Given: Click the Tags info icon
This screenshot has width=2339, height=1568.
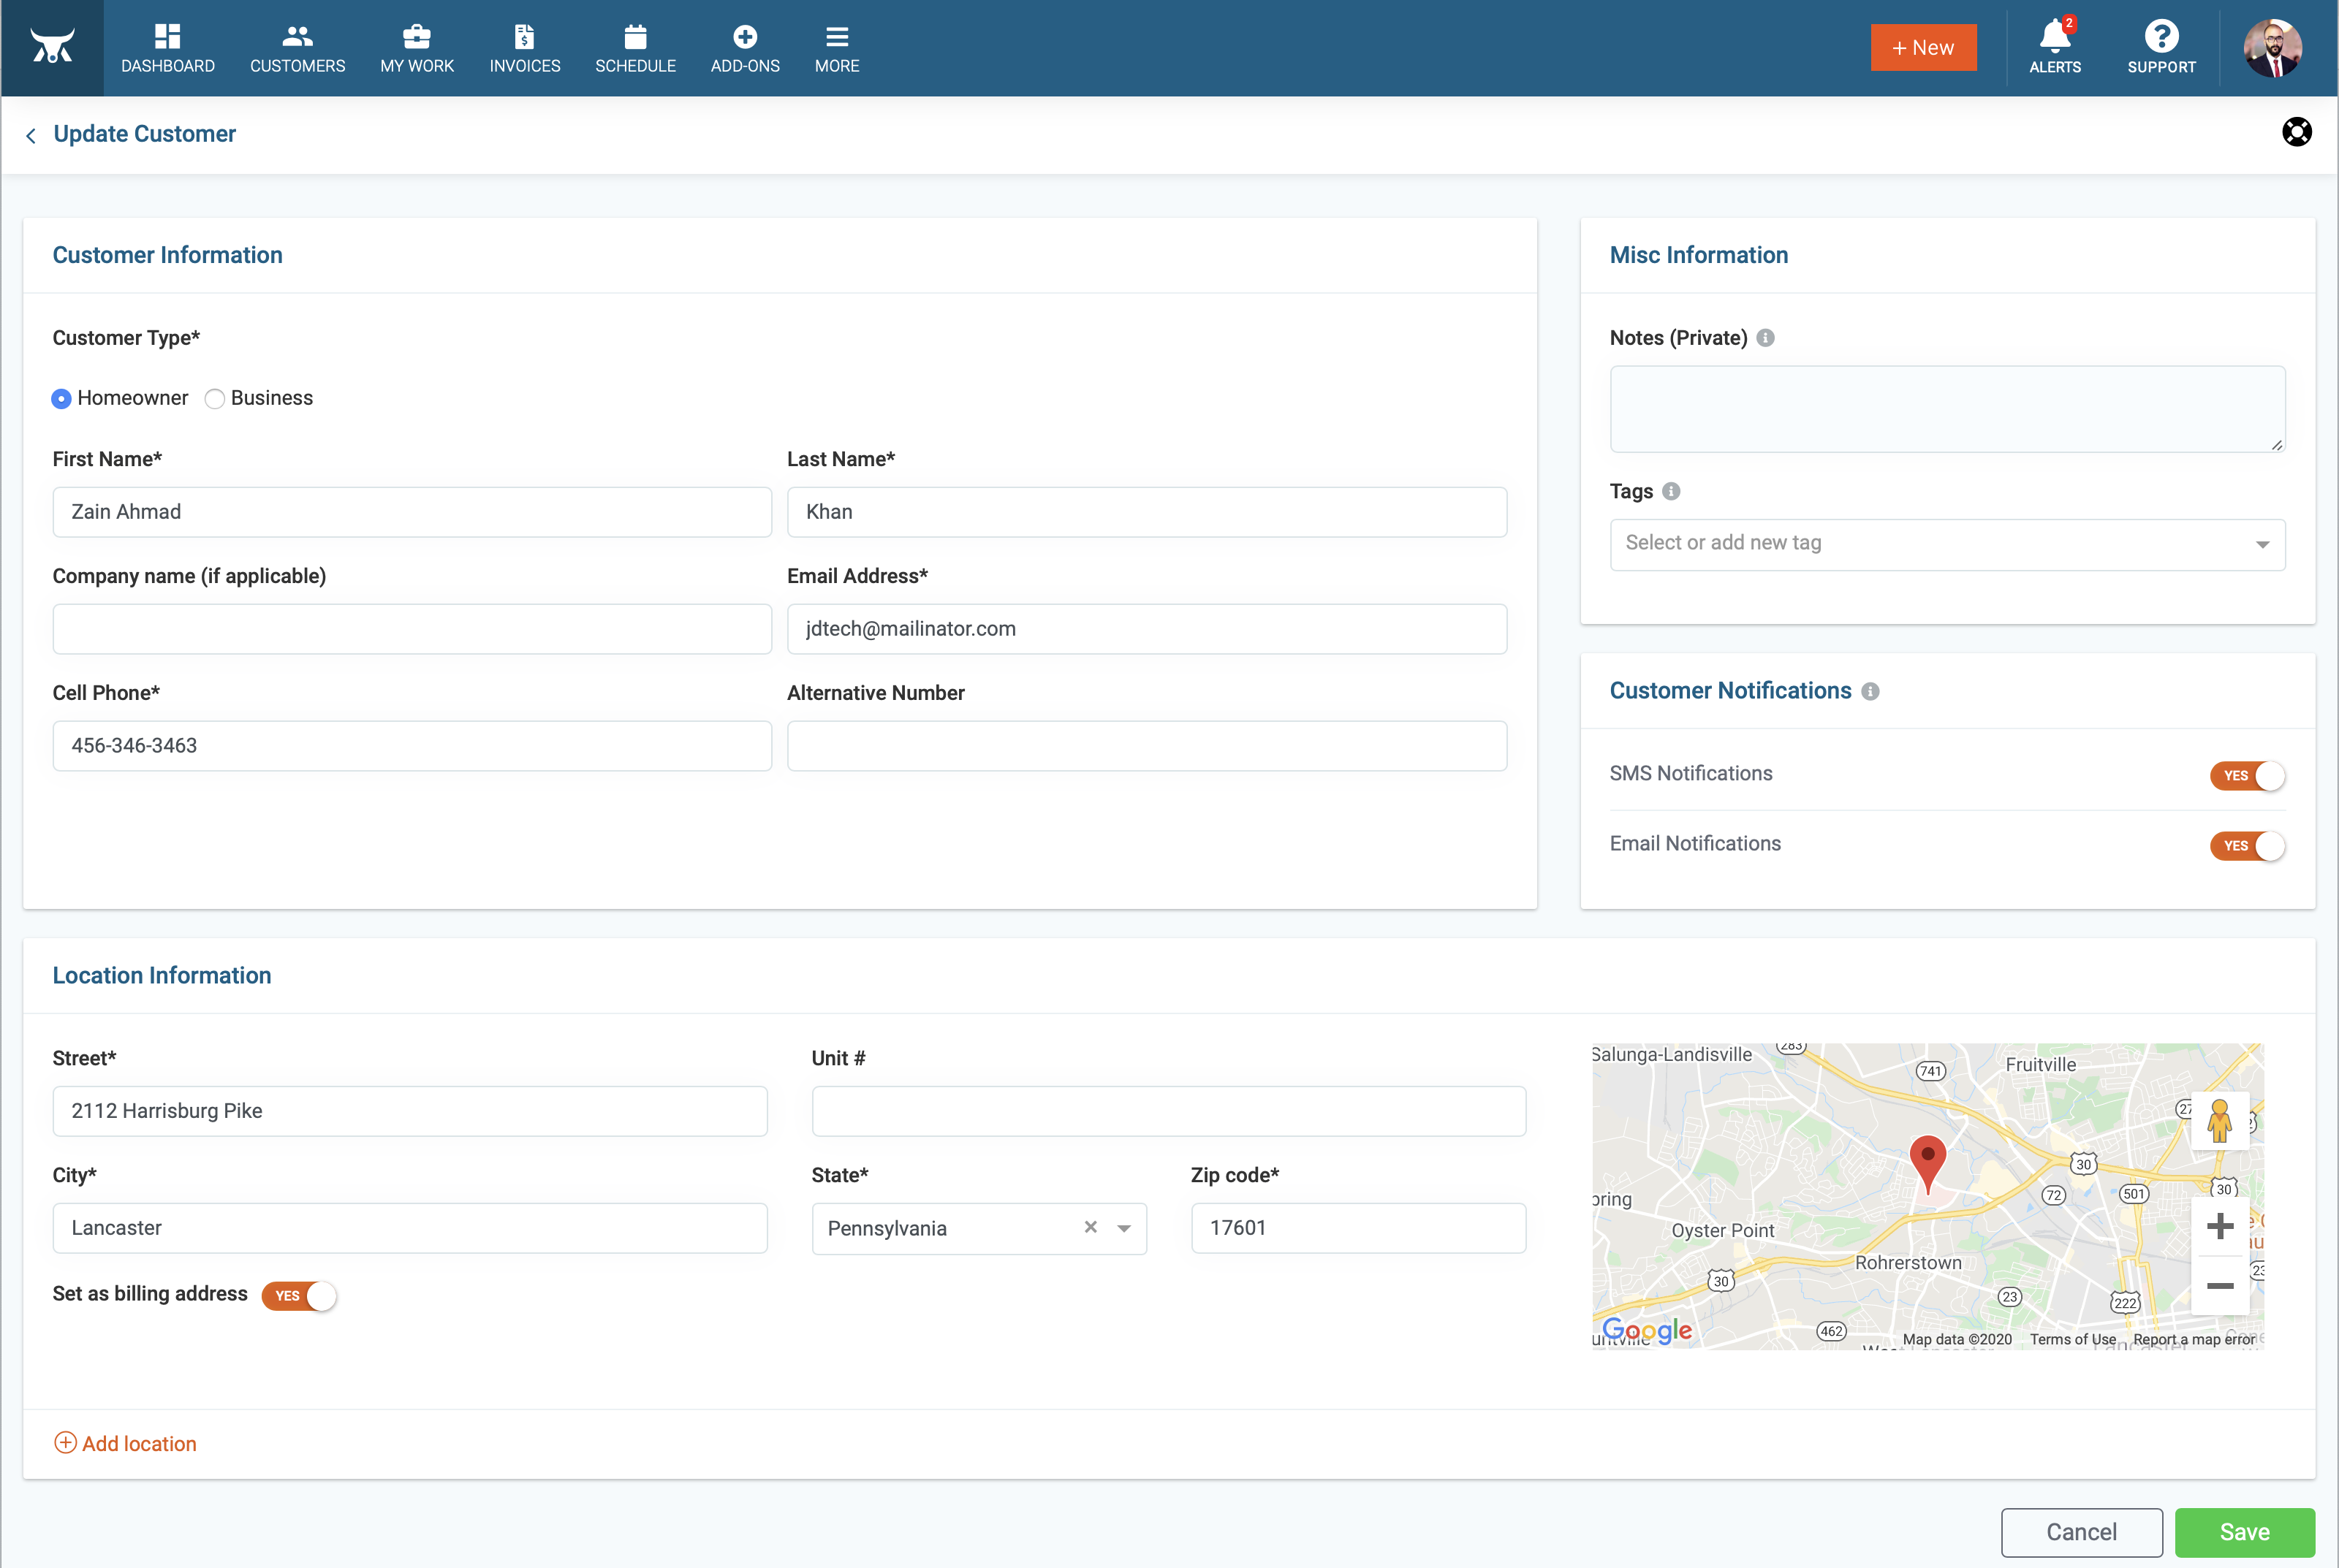Looking at the screenshot, I should pyautogui.click(x=1671, y=491).
